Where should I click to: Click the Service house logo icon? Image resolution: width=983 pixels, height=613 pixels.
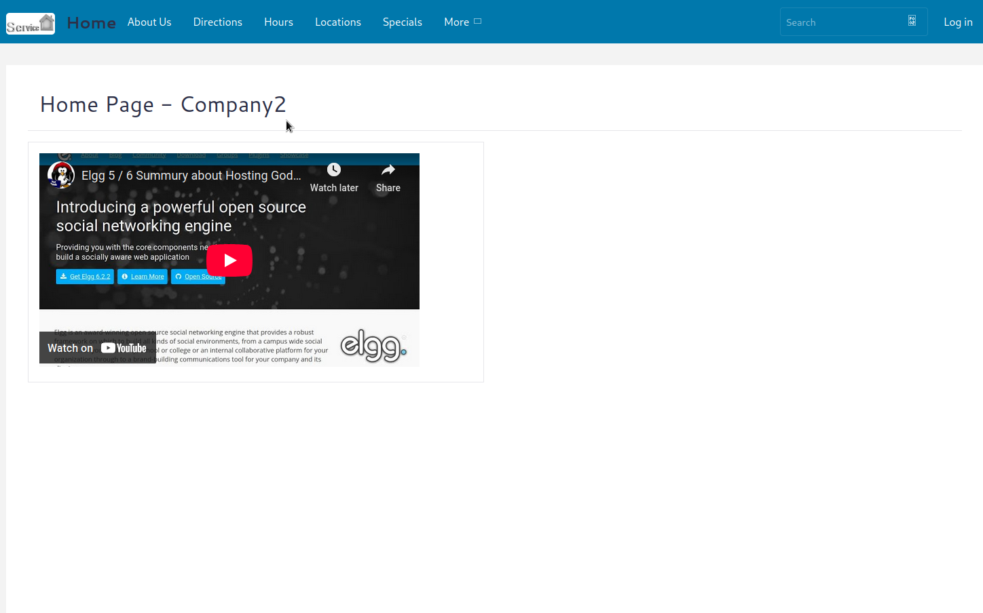tap(31, 24)
